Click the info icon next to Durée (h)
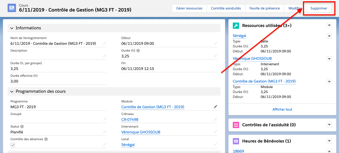339x153 pixels. point(138,51)
